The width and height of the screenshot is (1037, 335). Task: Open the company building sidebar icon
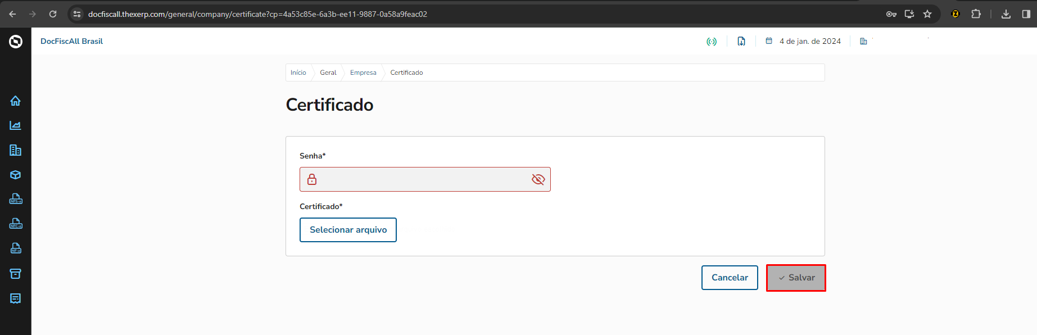coord(15,150)
